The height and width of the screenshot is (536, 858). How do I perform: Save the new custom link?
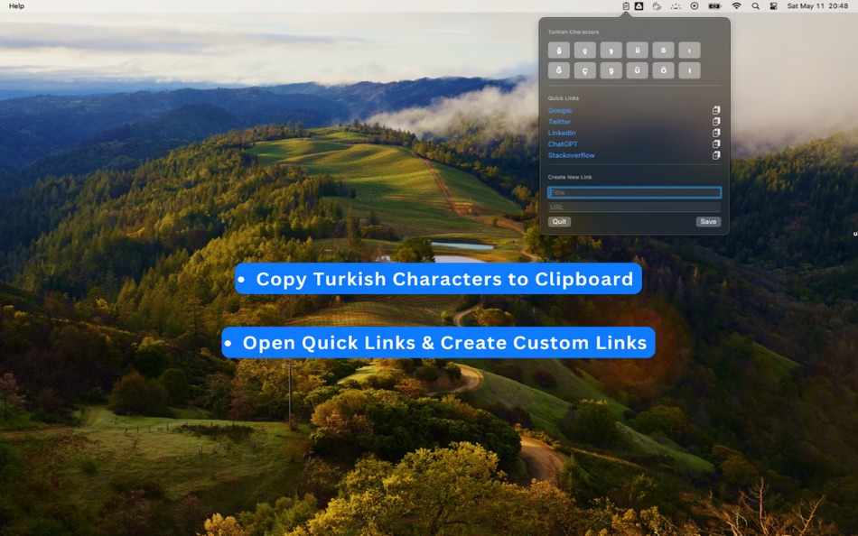point(709,221)
